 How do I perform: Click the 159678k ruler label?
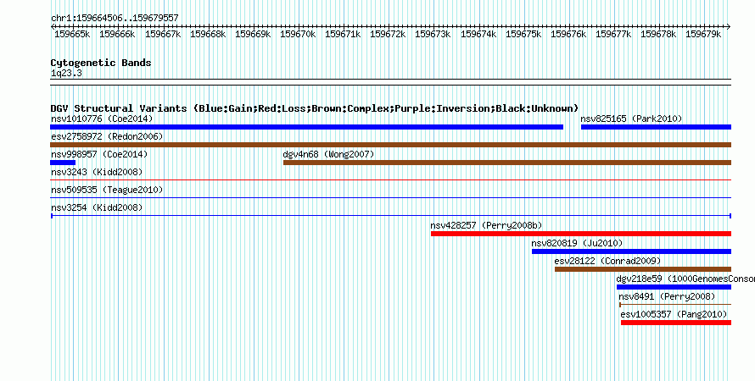[658, 34]
